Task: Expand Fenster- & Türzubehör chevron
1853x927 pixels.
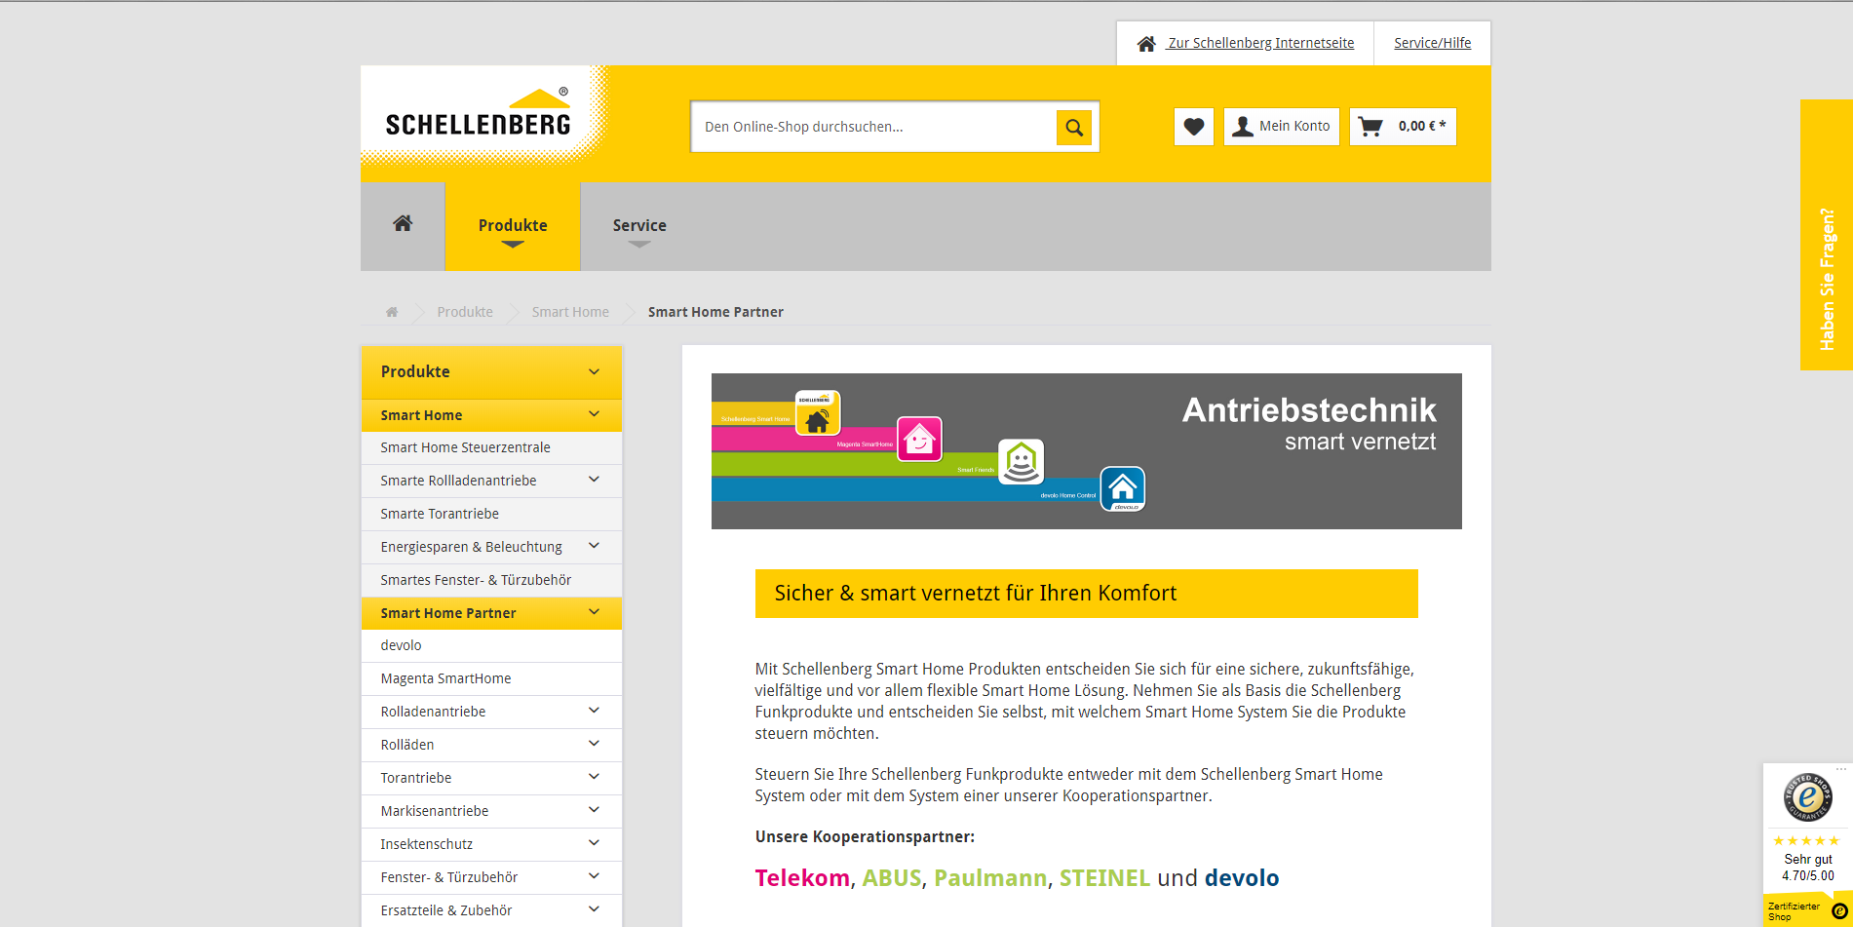Action: pyautogui.click(x=594, y=876)
